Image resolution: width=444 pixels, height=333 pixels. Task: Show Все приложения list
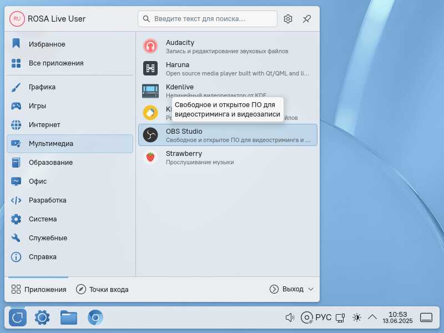70,63
